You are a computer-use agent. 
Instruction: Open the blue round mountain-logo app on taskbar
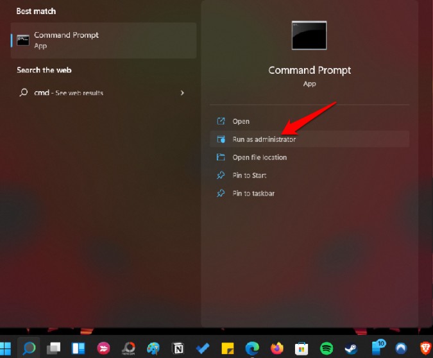tap(401, 348)
